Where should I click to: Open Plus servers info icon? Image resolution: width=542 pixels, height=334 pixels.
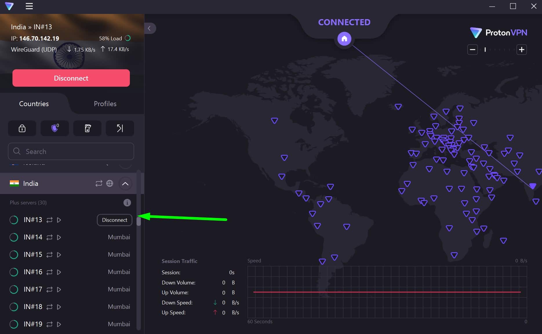pyautogui.click(x=127, y=203)
